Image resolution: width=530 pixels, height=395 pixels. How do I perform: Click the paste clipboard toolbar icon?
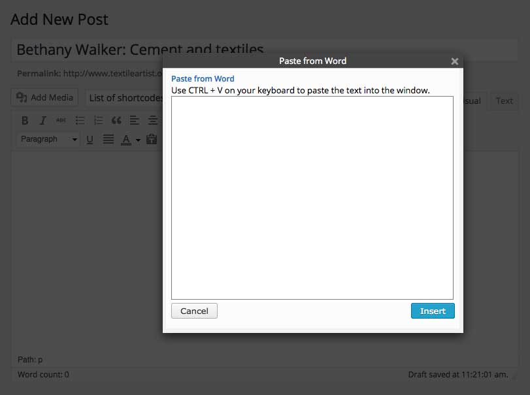tap(152, 139)
